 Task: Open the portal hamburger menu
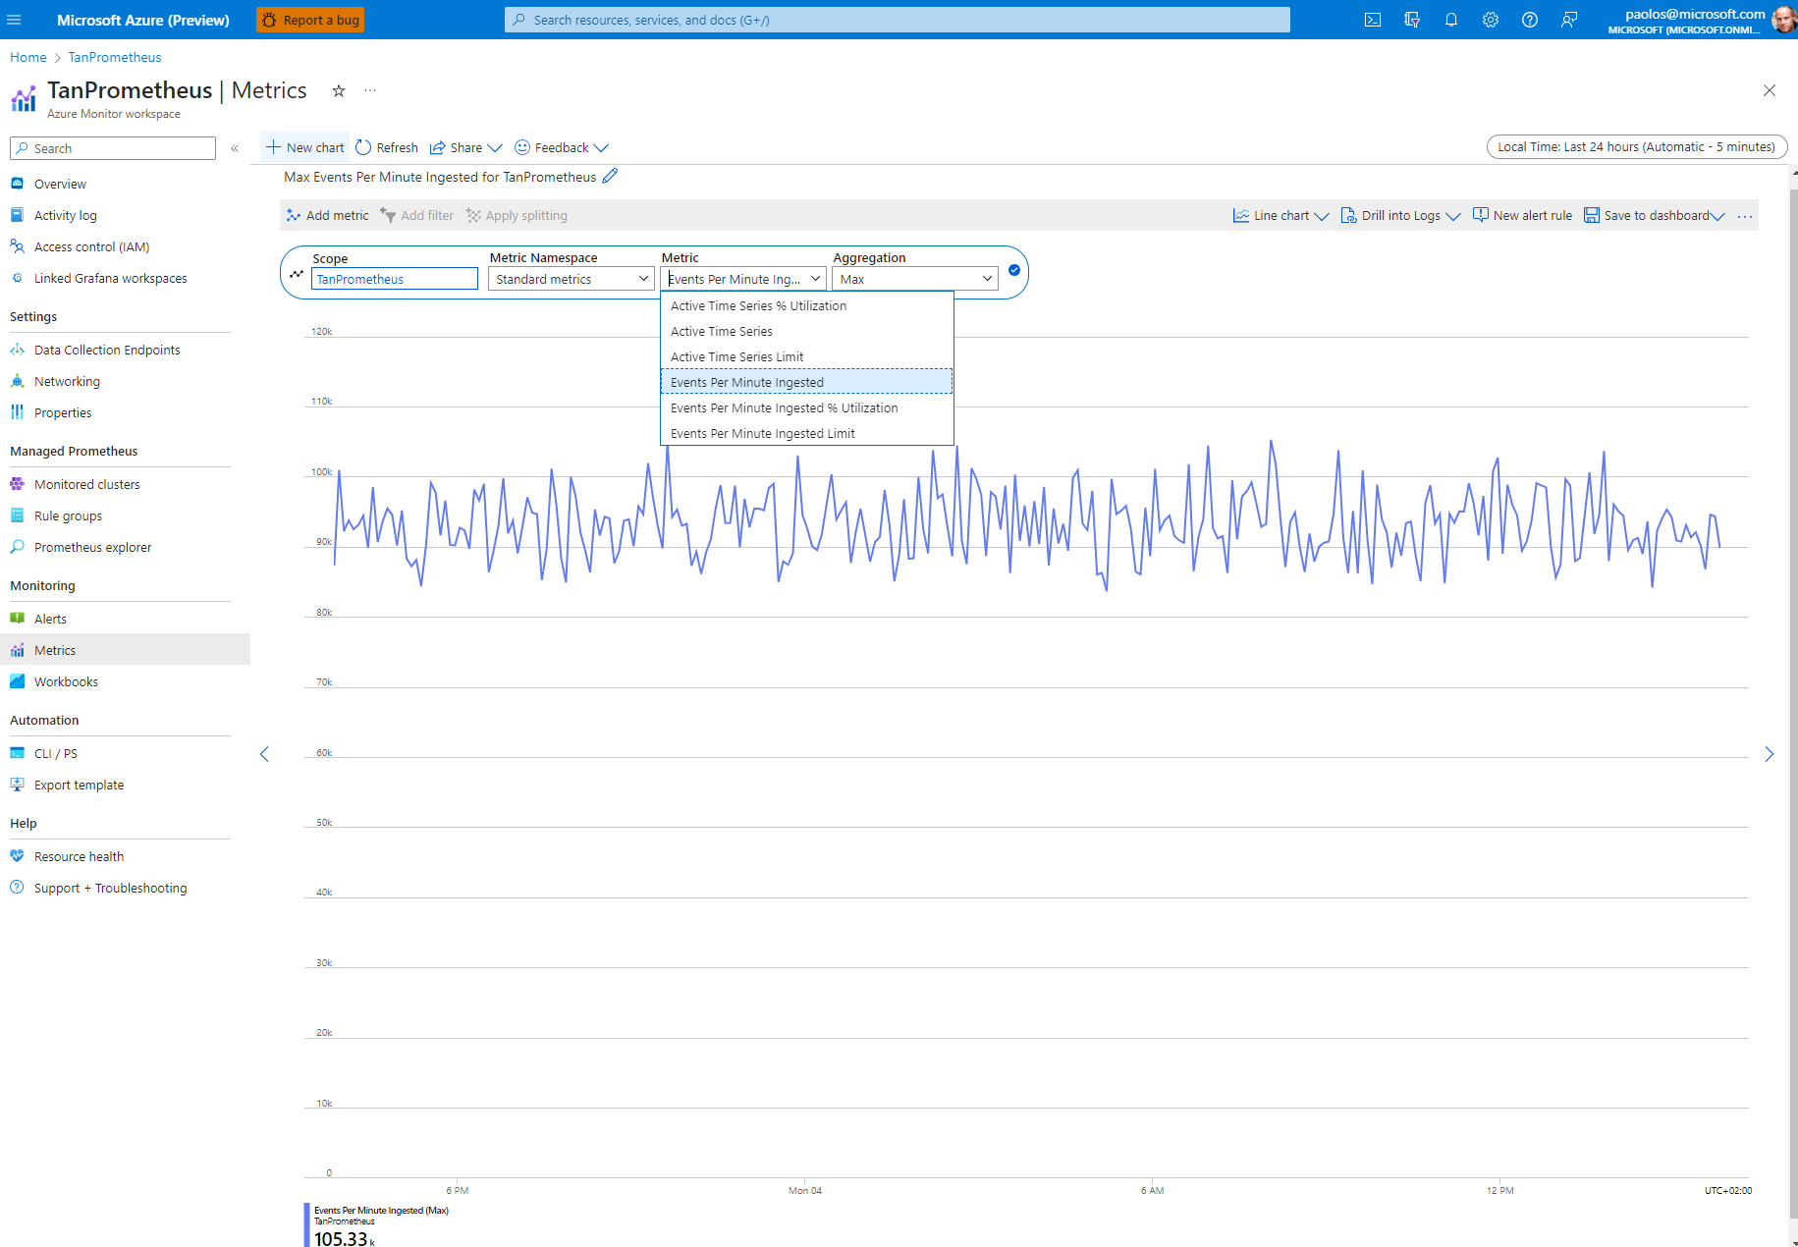coord(14,20)
